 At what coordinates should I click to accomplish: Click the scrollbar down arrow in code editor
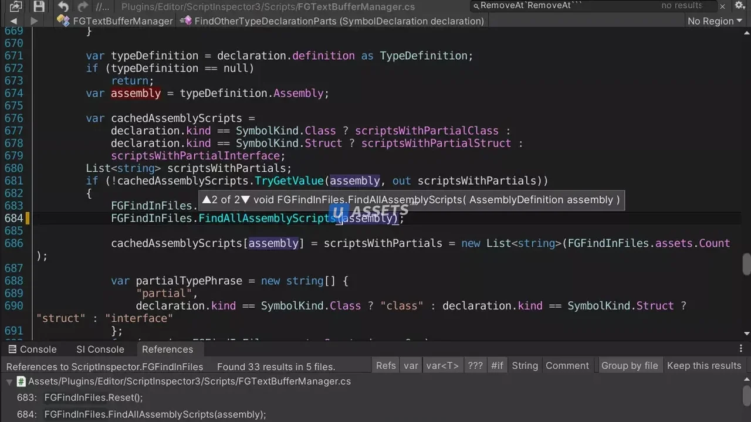tap(746, 333)
